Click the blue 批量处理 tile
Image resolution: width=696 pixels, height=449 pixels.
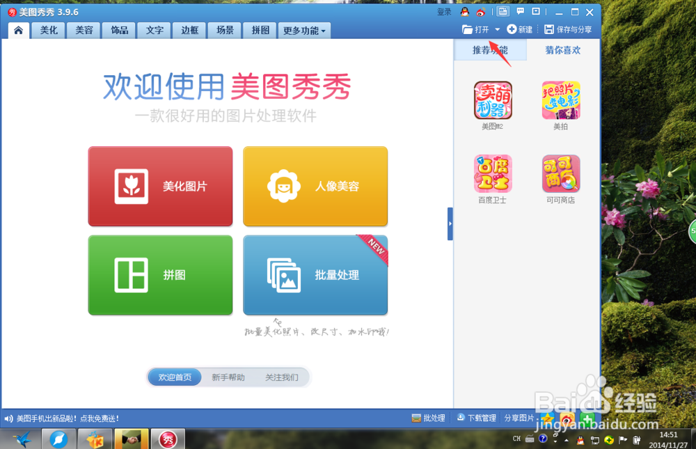315,275
